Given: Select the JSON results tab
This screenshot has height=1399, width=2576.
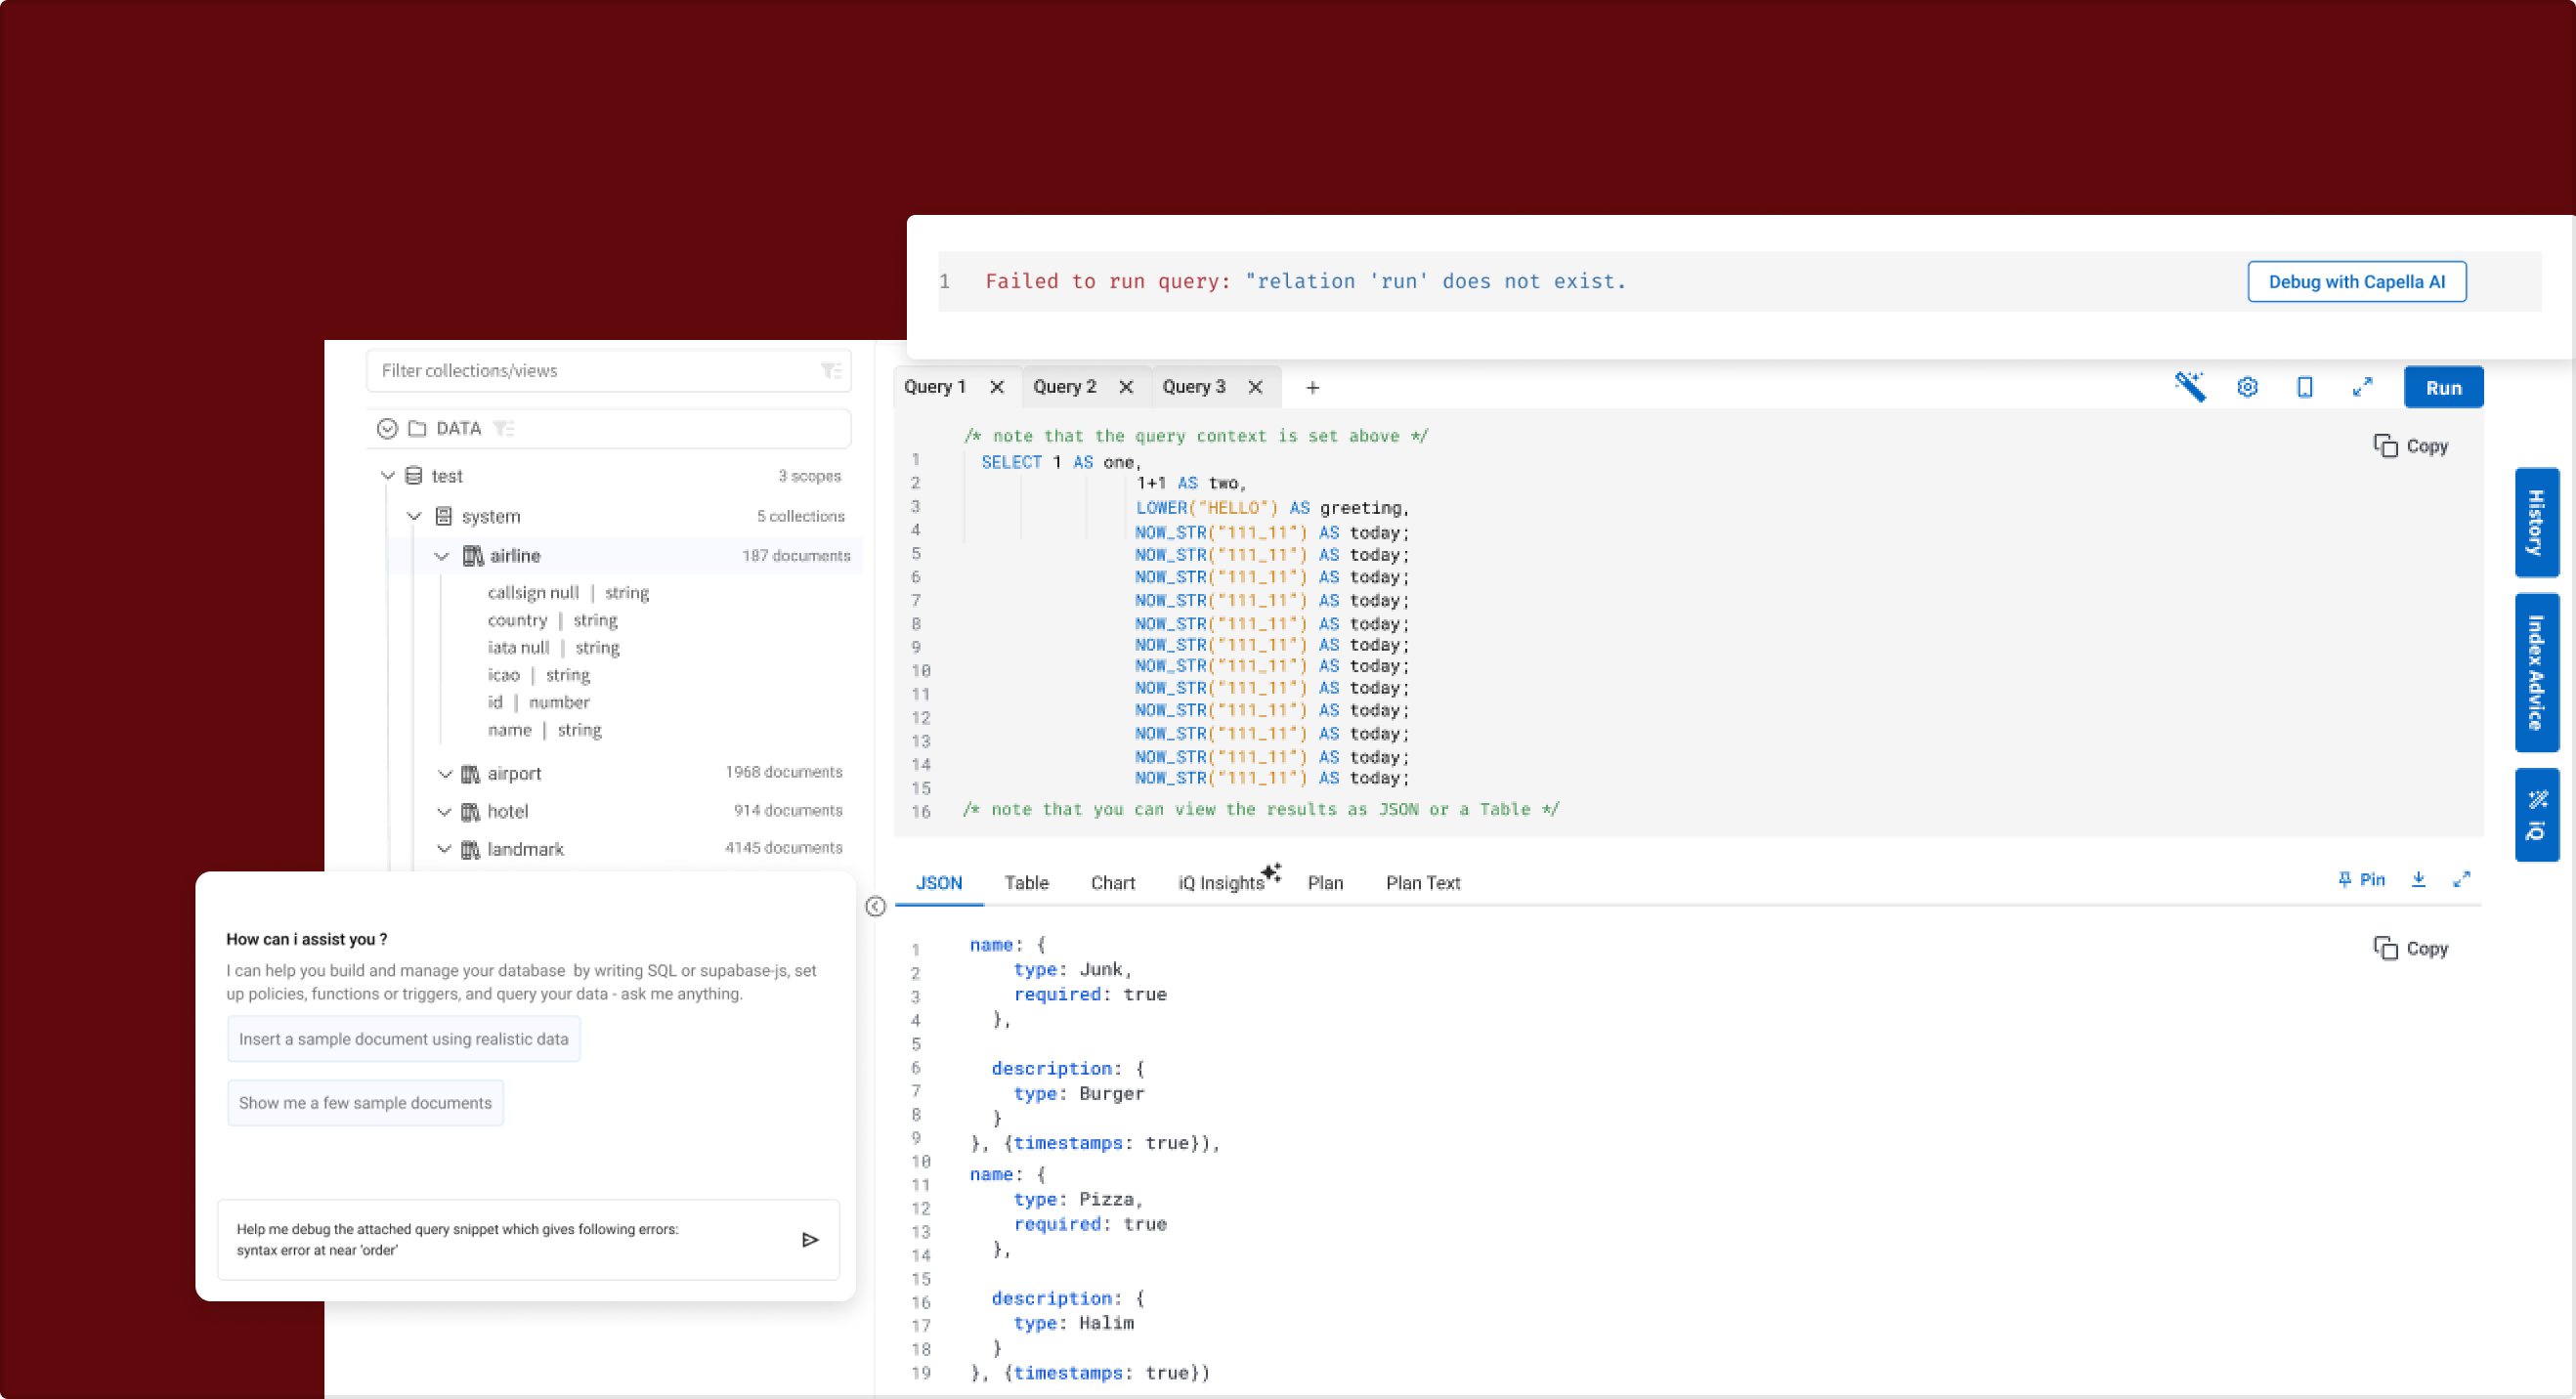Looking at the screenshot, I should (939, 883).
